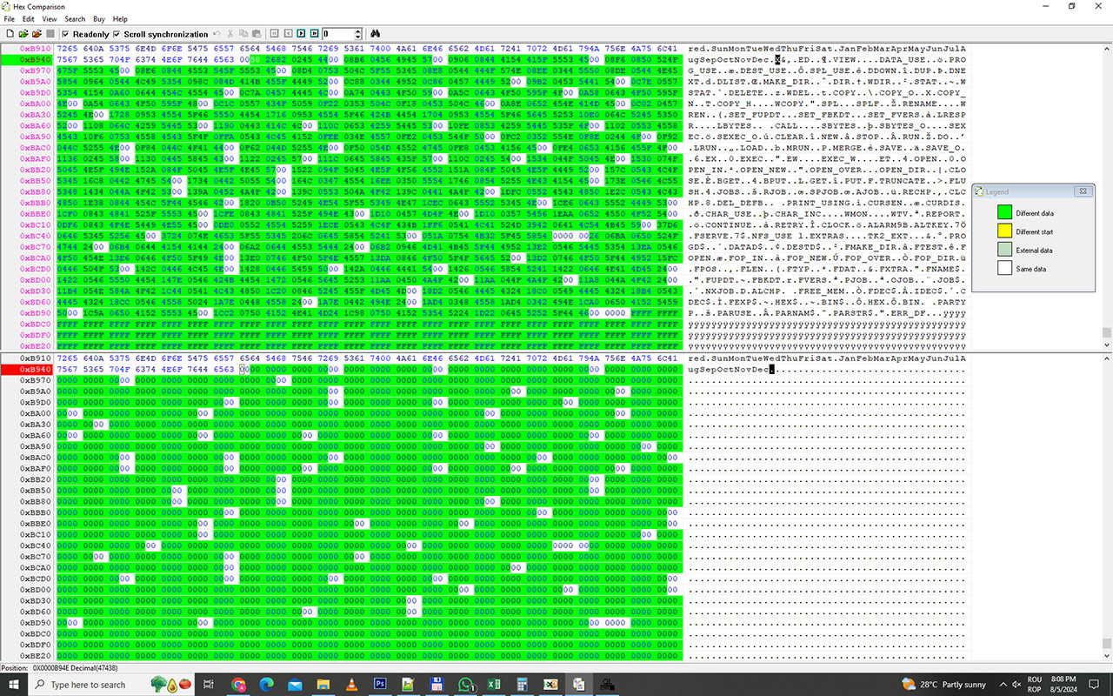Click the taskbar search box

[x=111, y=684]
